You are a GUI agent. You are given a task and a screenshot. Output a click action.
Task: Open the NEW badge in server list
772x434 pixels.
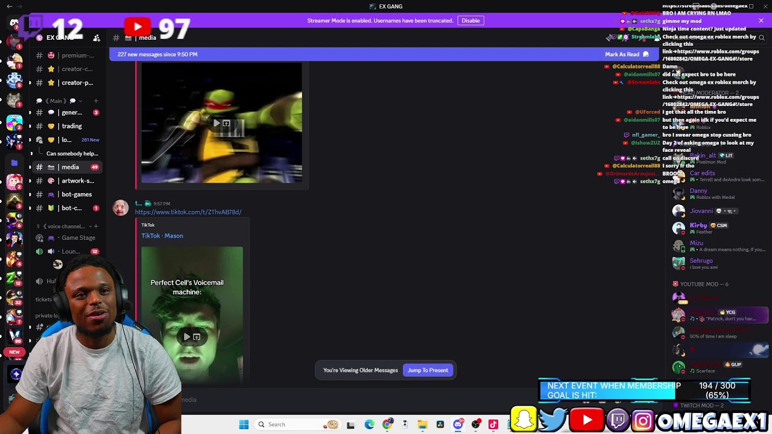[x=14, y=352]
